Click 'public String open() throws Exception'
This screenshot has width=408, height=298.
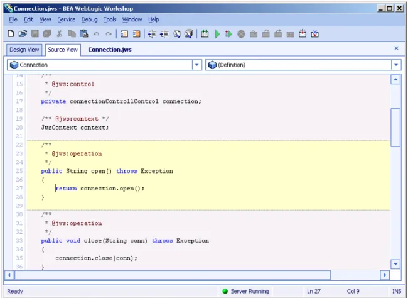pyautogui.click(x=107, y=171)
